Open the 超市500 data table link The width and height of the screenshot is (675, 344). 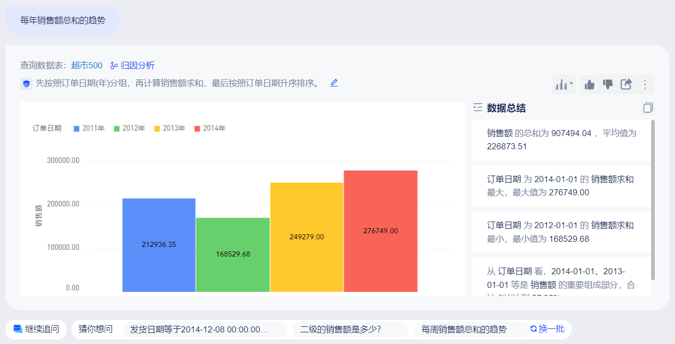(x=87, y=65)
